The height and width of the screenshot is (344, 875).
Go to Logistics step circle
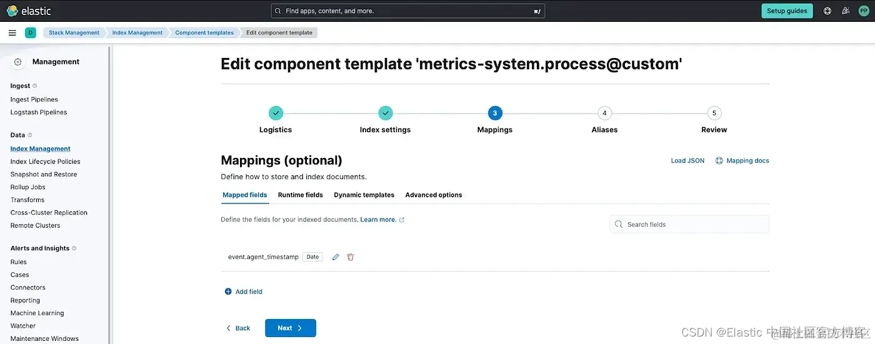(x=276, y=113)
